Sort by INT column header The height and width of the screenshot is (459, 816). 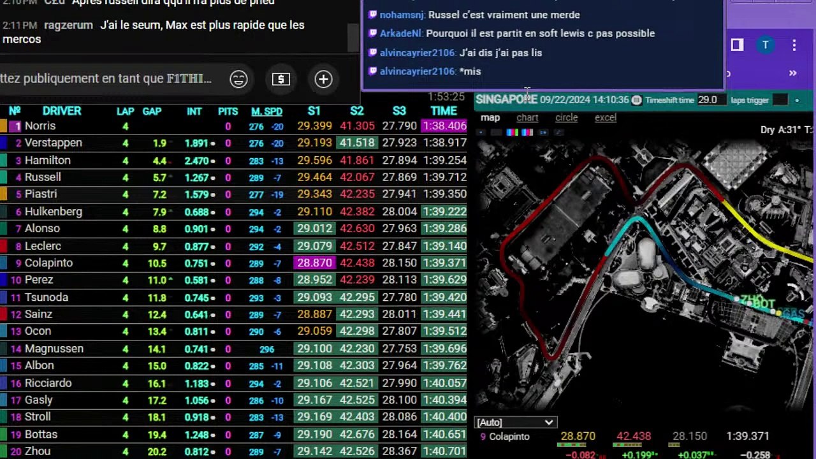[194, 111]
